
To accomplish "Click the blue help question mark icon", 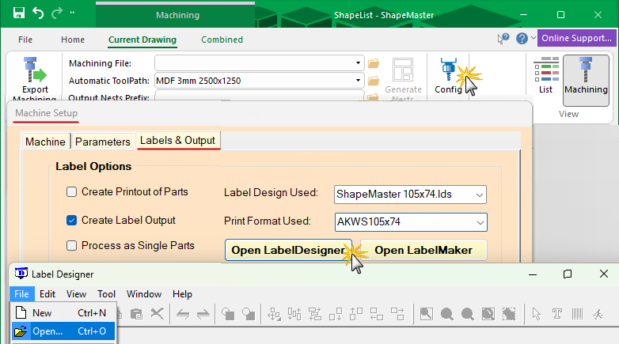I will point(522,39).
